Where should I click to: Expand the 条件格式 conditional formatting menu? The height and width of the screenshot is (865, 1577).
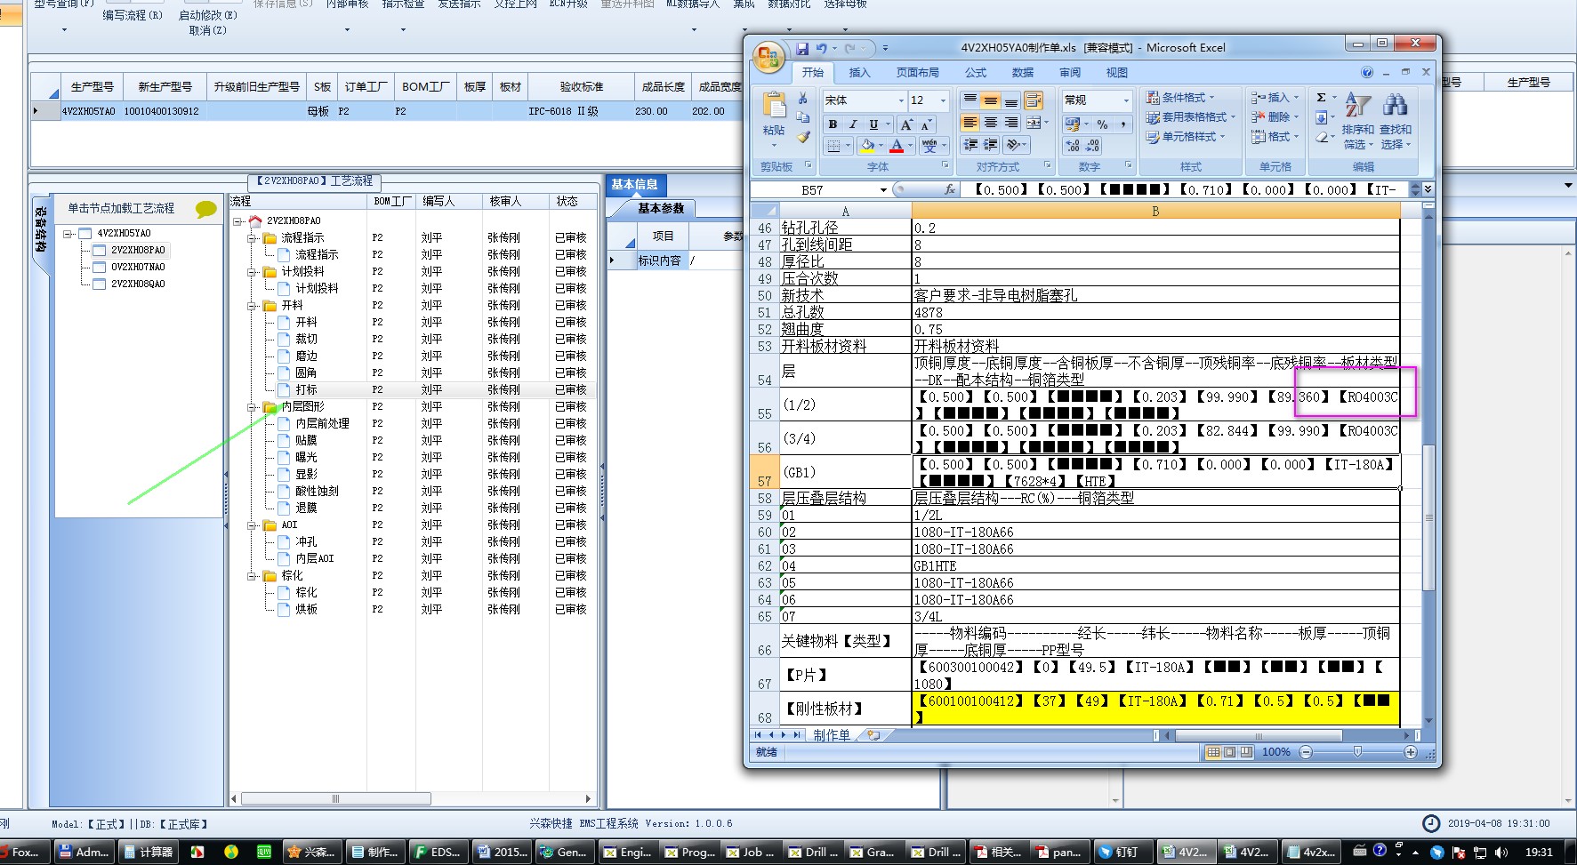[x=1180, y=97]
